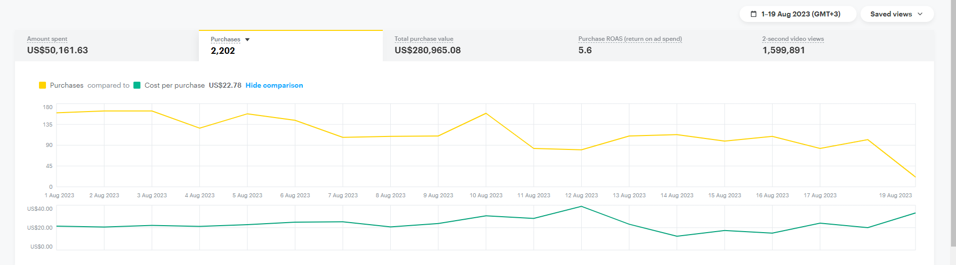
Task: Open the 2-second video views tab
Action: click(842, 45)
